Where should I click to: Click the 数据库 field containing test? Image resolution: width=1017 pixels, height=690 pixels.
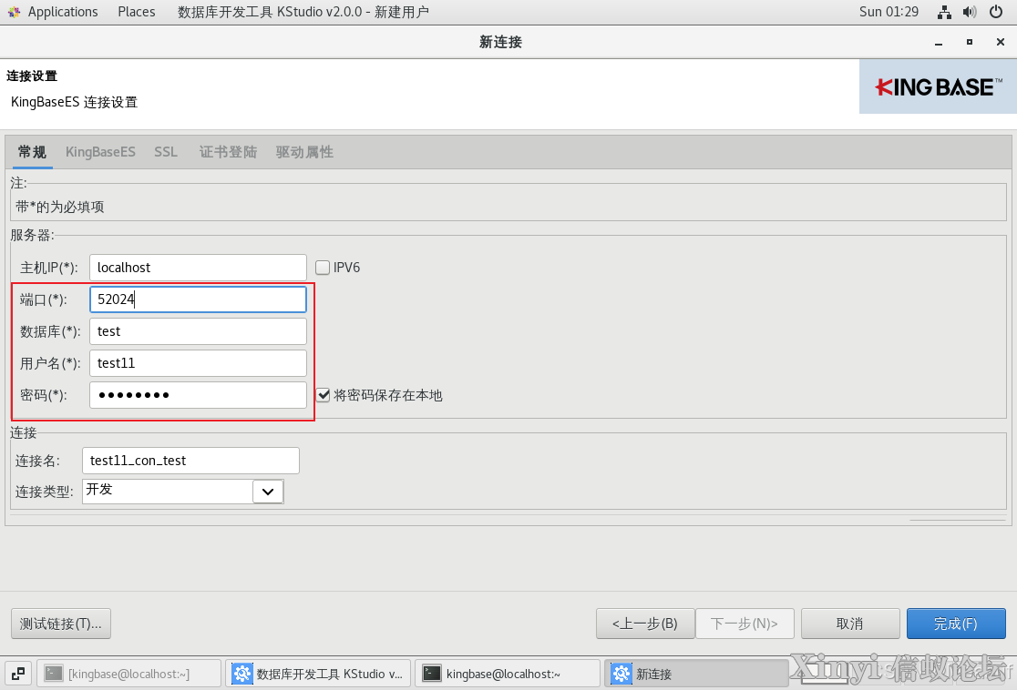(x=198, y=331)
